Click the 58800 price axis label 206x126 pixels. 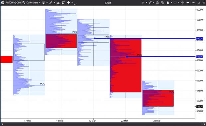click(x=200, y=30)
